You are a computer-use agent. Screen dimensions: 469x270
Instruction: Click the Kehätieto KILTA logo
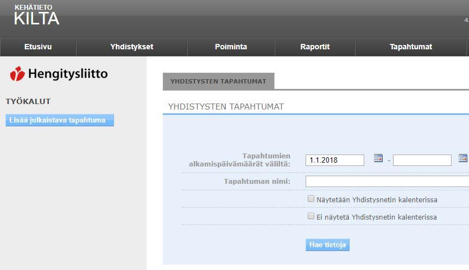coord(36,15)
